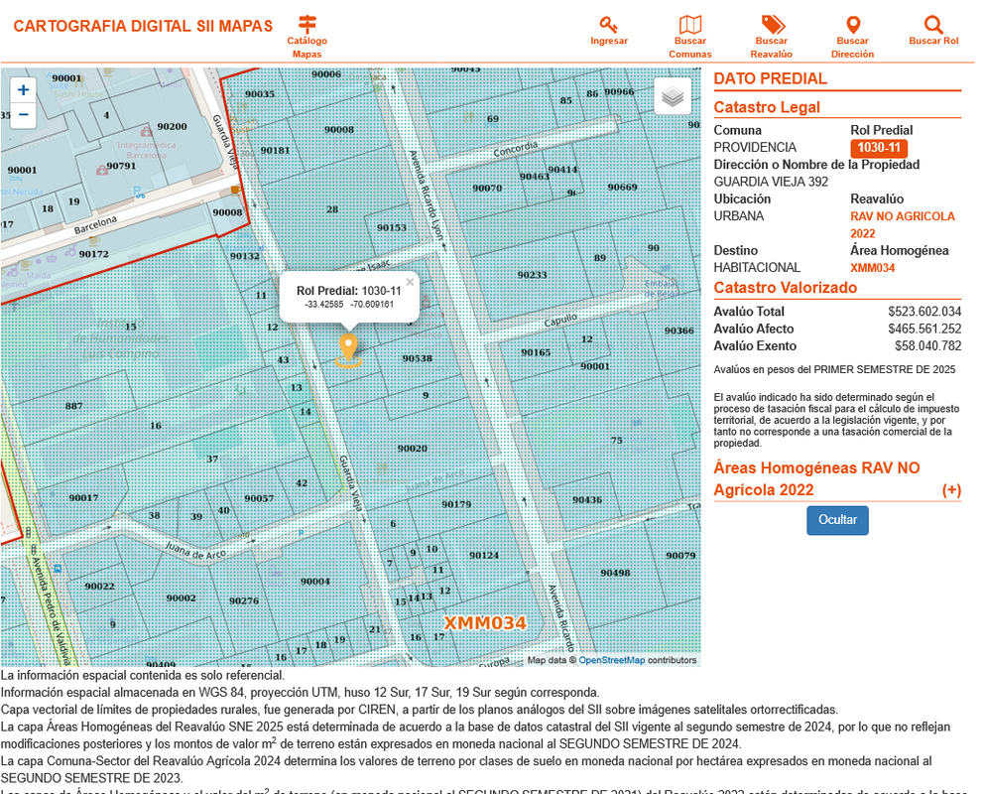Screen dimensions: 985x794
Task: Select the Catálogo Mapas menu label
Action: click(307, 48)
